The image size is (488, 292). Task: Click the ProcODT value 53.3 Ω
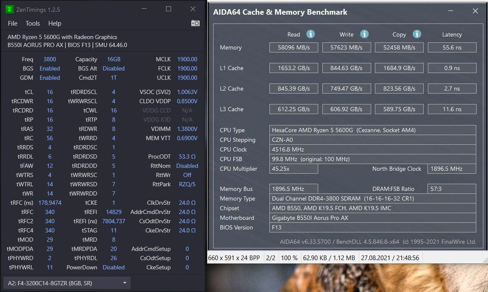(x=187, y=156)
